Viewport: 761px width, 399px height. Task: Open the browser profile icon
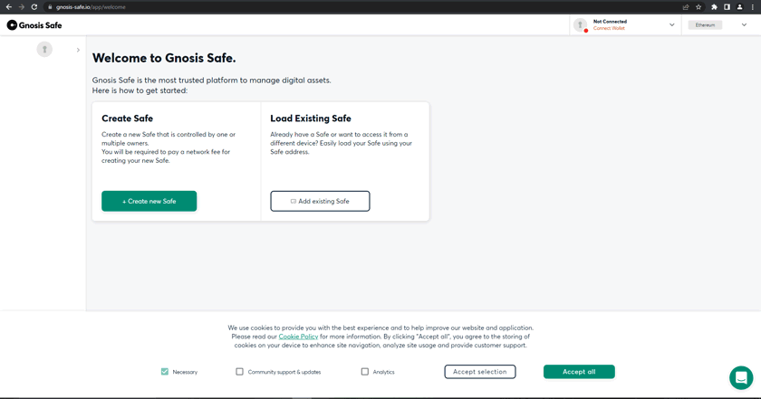(739, 7)
